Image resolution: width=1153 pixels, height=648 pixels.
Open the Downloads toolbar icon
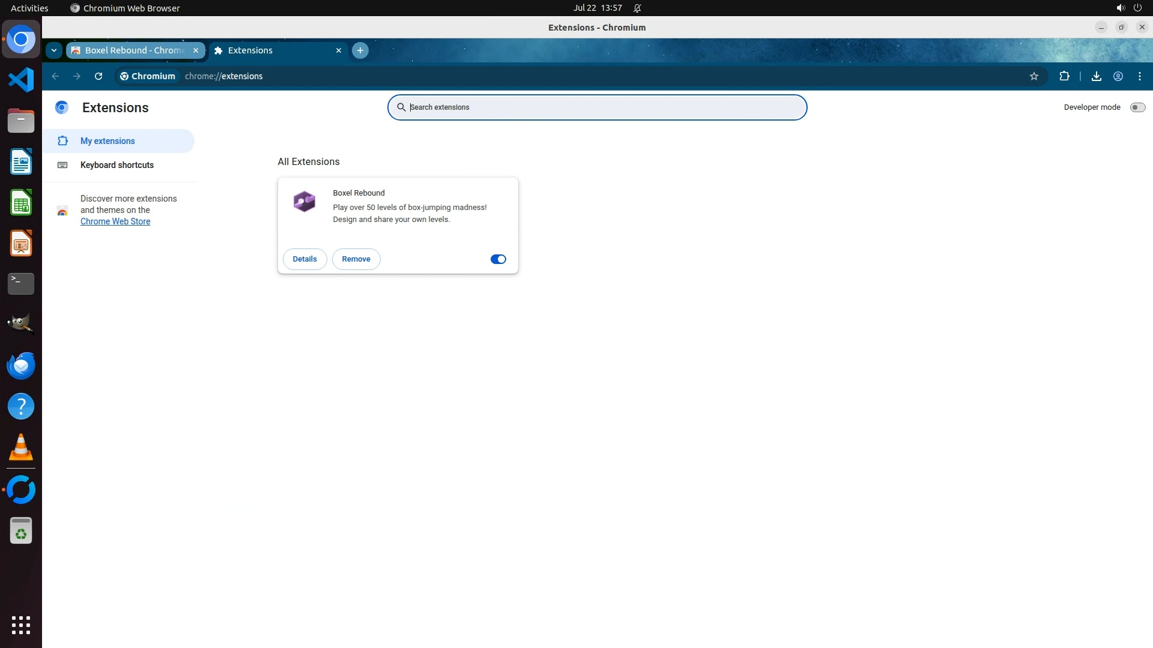point(1096,76)
